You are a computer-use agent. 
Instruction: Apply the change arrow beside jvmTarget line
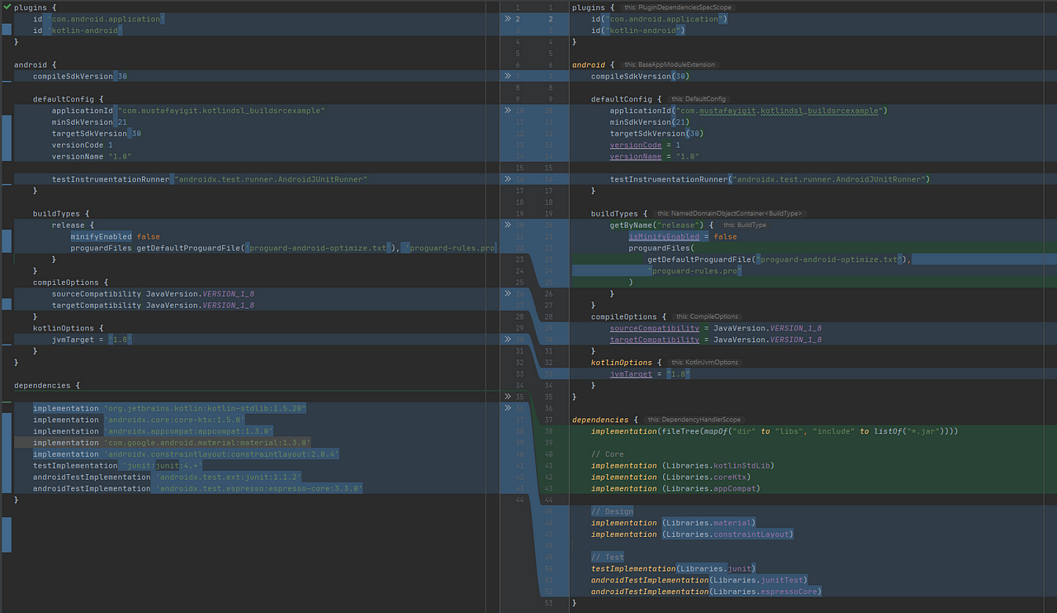[x=509, y=340]
